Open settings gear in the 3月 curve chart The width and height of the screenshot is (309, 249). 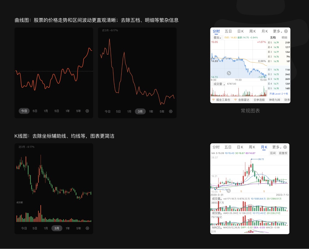click(x=171, y=111)
